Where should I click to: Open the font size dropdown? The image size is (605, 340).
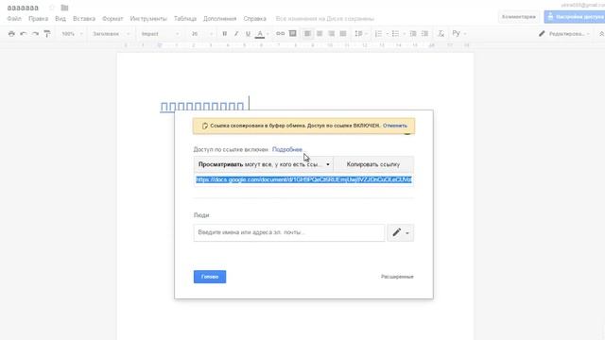pyautogui.click(x=201, y=34)
